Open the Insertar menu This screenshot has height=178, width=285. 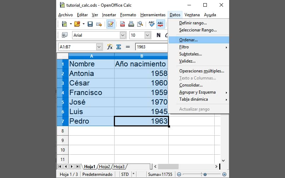109,15
